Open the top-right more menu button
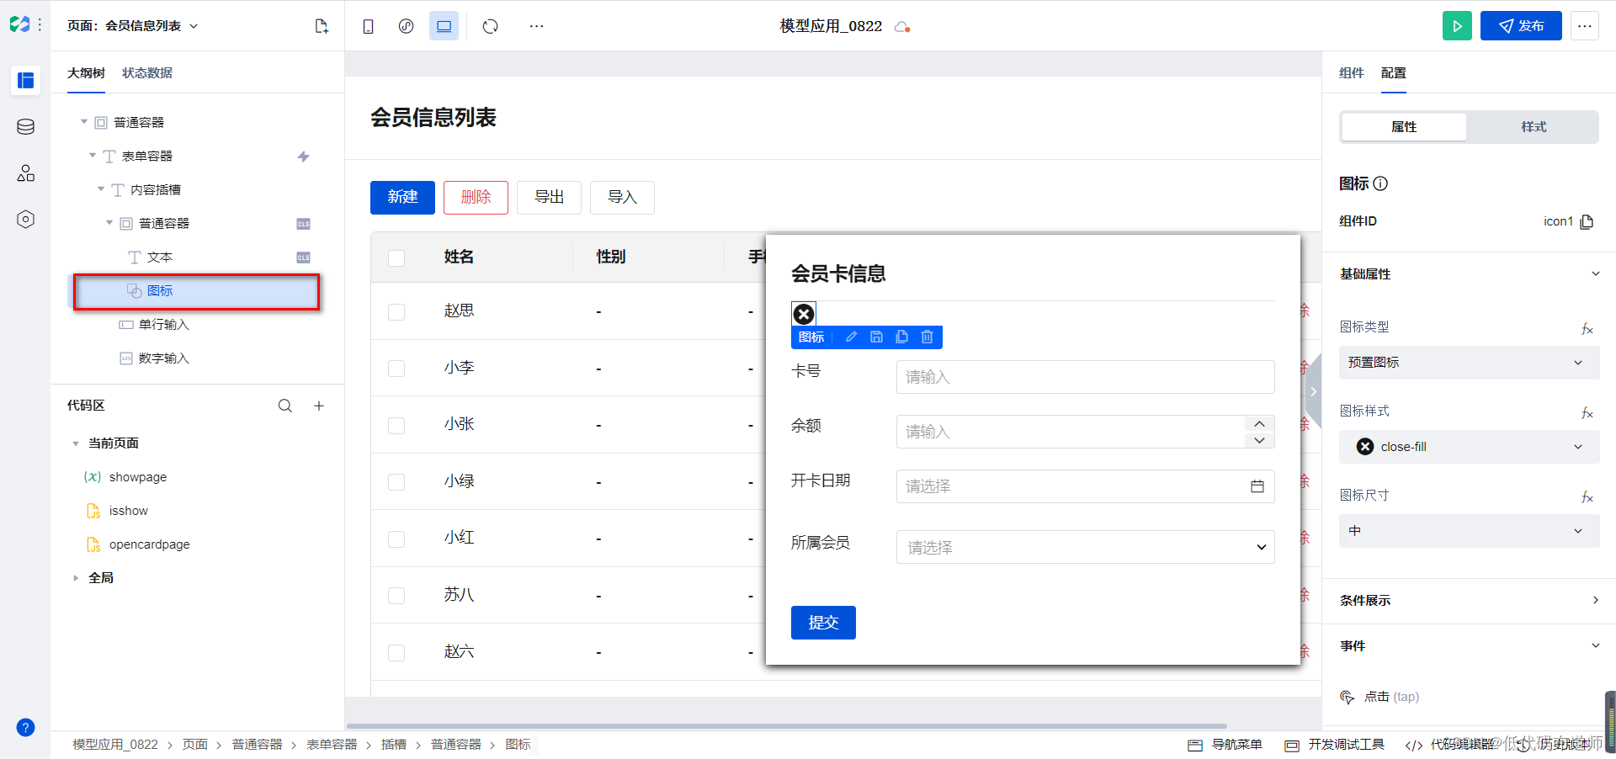Image resolution: width=1616 pixels, height=759 pixels. (x=1585, y=26)
